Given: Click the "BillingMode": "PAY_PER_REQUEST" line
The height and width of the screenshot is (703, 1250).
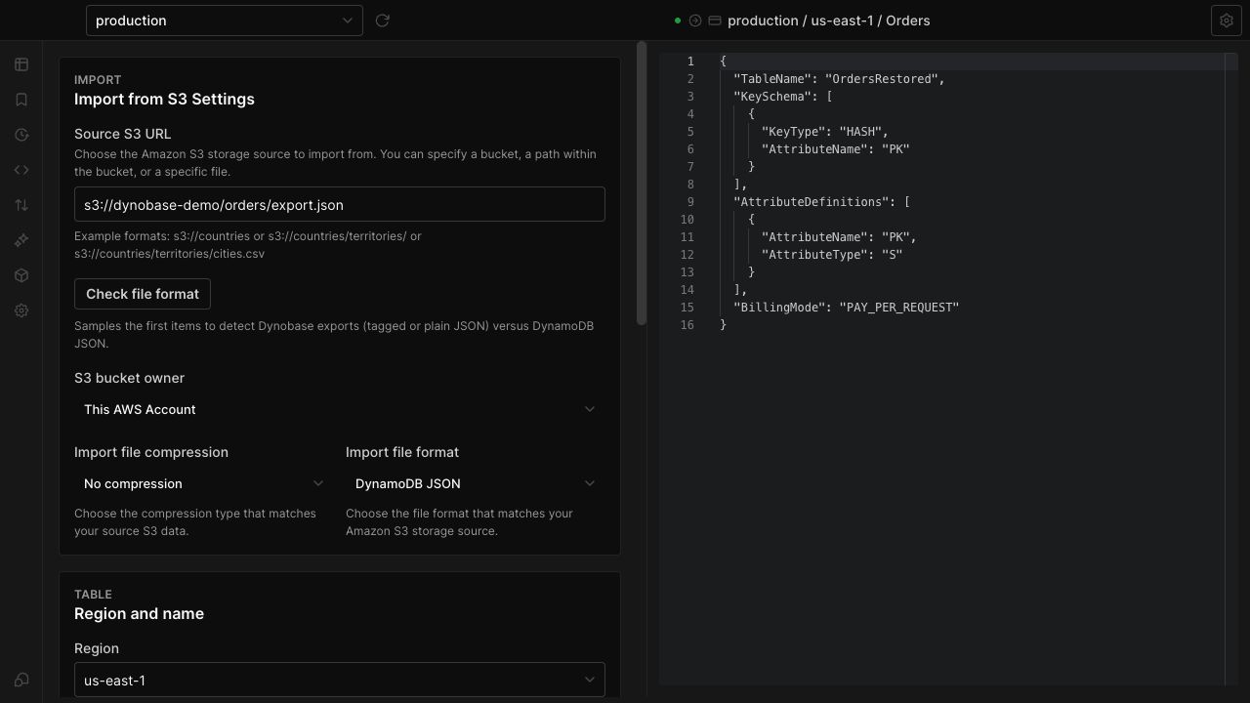Looking at the screenshot, I should [846, 308].
